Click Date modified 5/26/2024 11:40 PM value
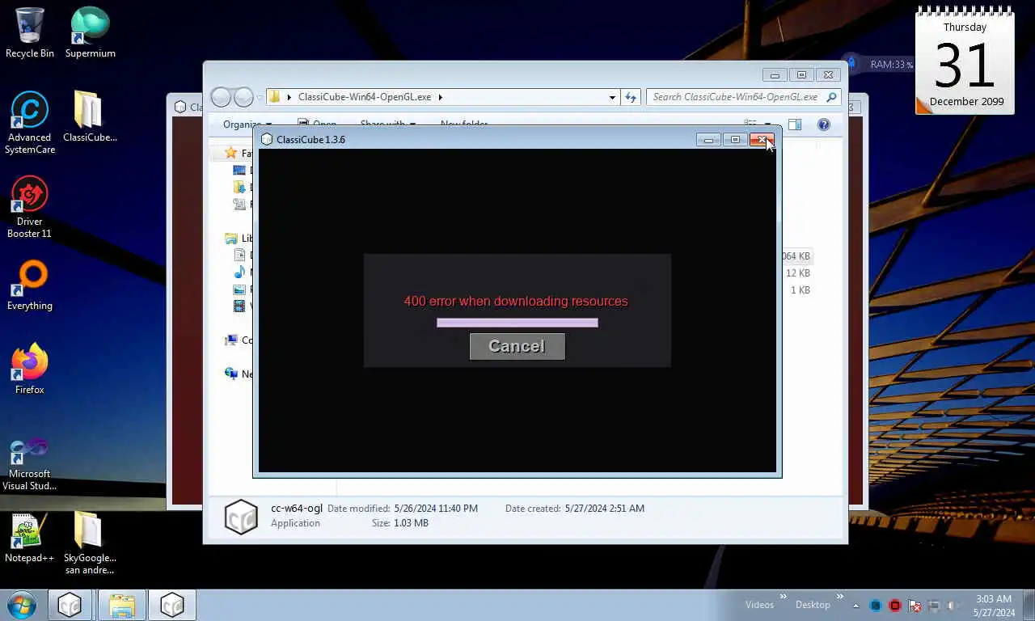Screen dimensions: 1035x621 [x=436, y=509]
